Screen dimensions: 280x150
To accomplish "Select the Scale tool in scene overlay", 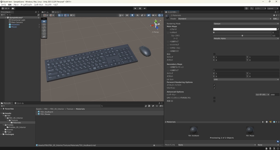I will coord(44,31).
